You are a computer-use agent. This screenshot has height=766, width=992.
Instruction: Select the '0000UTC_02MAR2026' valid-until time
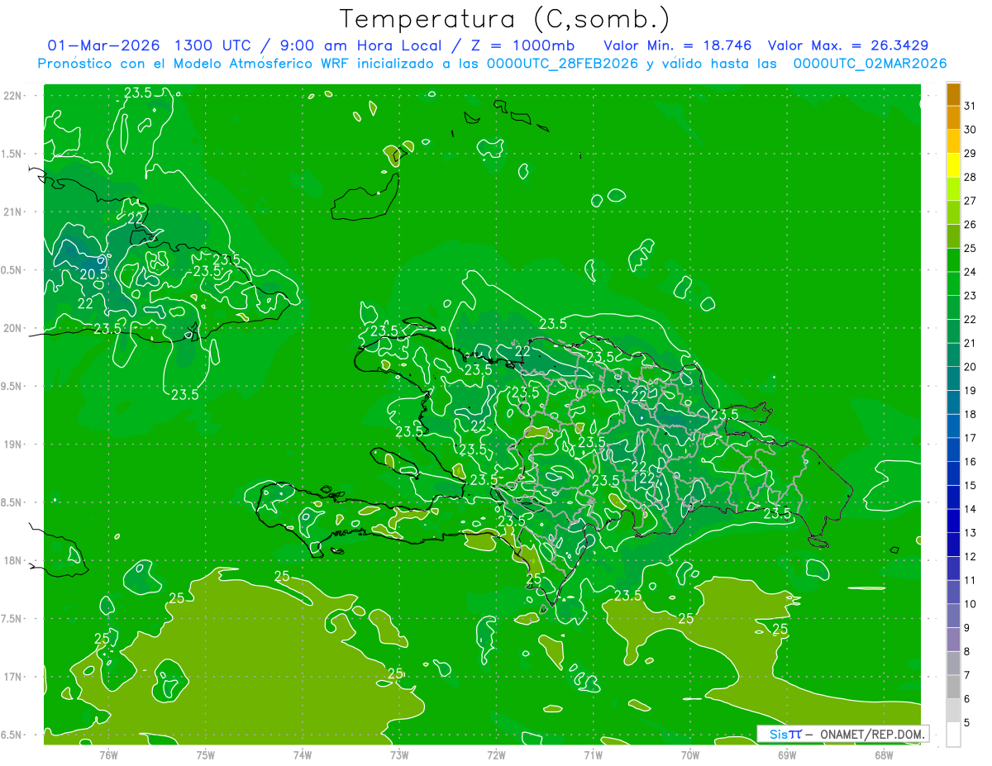coord(870,64)
